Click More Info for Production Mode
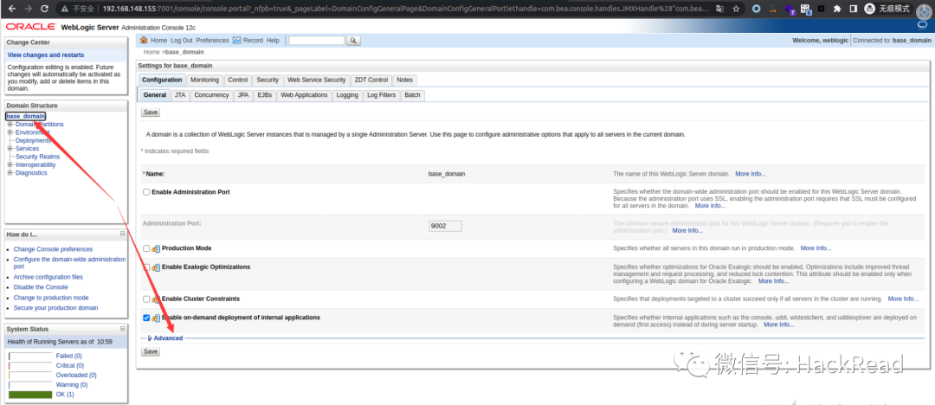This screenshot has height=405, width=935. pos(816,248)
